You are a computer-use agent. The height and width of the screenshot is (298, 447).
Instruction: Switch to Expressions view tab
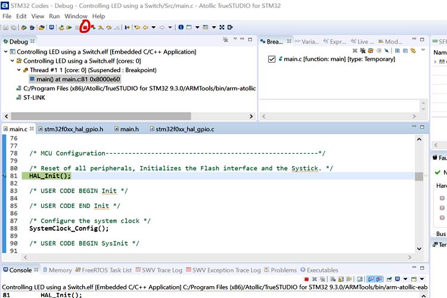335,42
